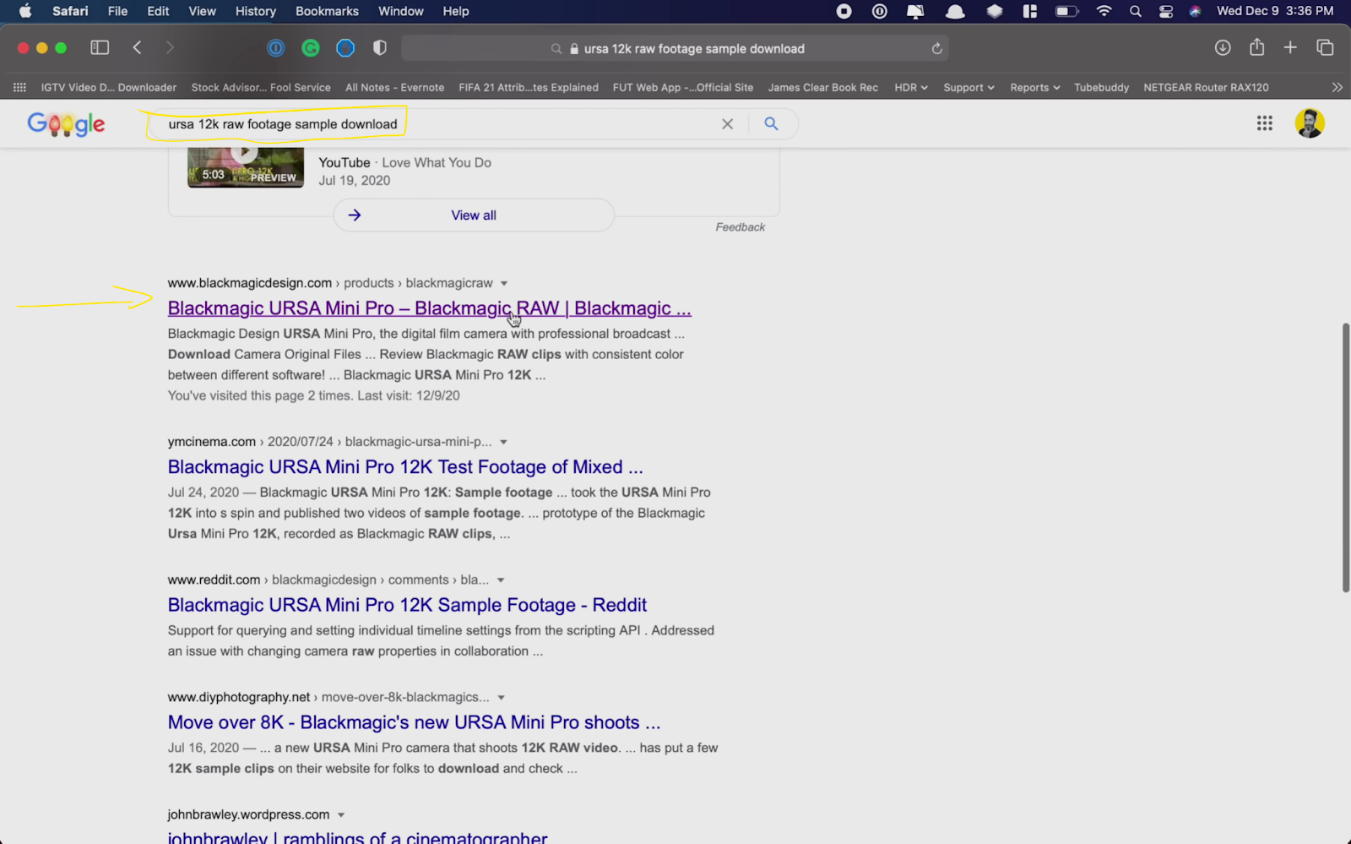Viewport: 1351px width, 844px height.
Task: Open the Window menu
Action: coord(401,11)
